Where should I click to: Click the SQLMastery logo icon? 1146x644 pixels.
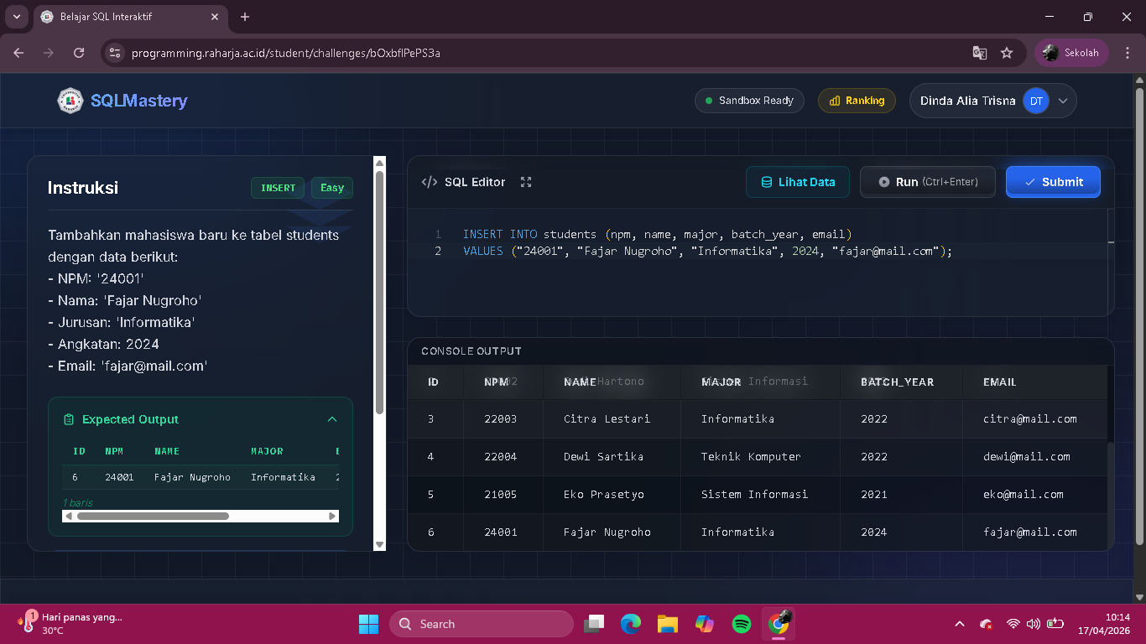click(70, 101)
